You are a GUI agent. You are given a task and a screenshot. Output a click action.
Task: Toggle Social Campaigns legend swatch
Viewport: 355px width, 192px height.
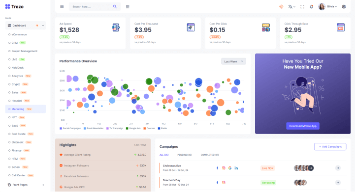tap(61, 128)
